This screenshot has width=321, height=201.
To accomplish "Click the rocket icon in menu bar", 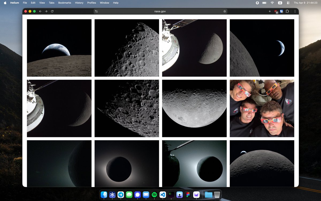I will coord(257,3).
